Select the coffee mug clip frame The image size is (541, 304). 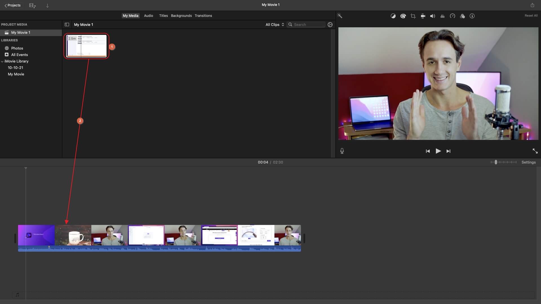click(x=73, y=235)
